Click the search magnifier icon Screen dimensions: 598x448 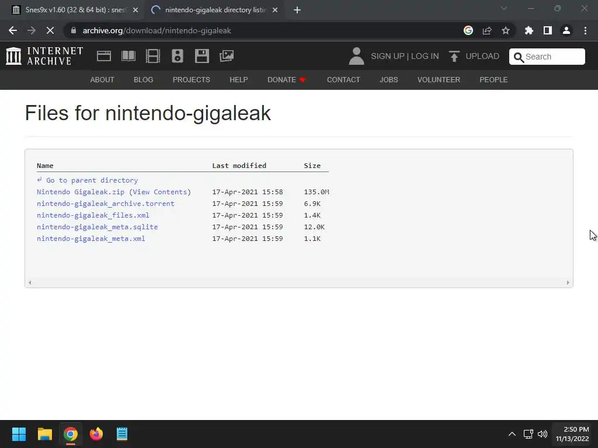coord(519,57)
